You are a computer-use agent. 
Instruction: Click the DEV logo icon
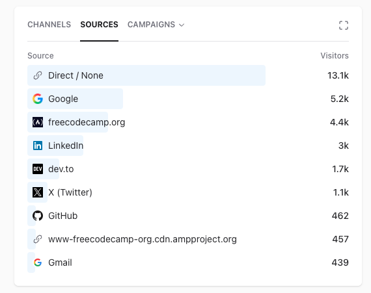coord(38,169)
